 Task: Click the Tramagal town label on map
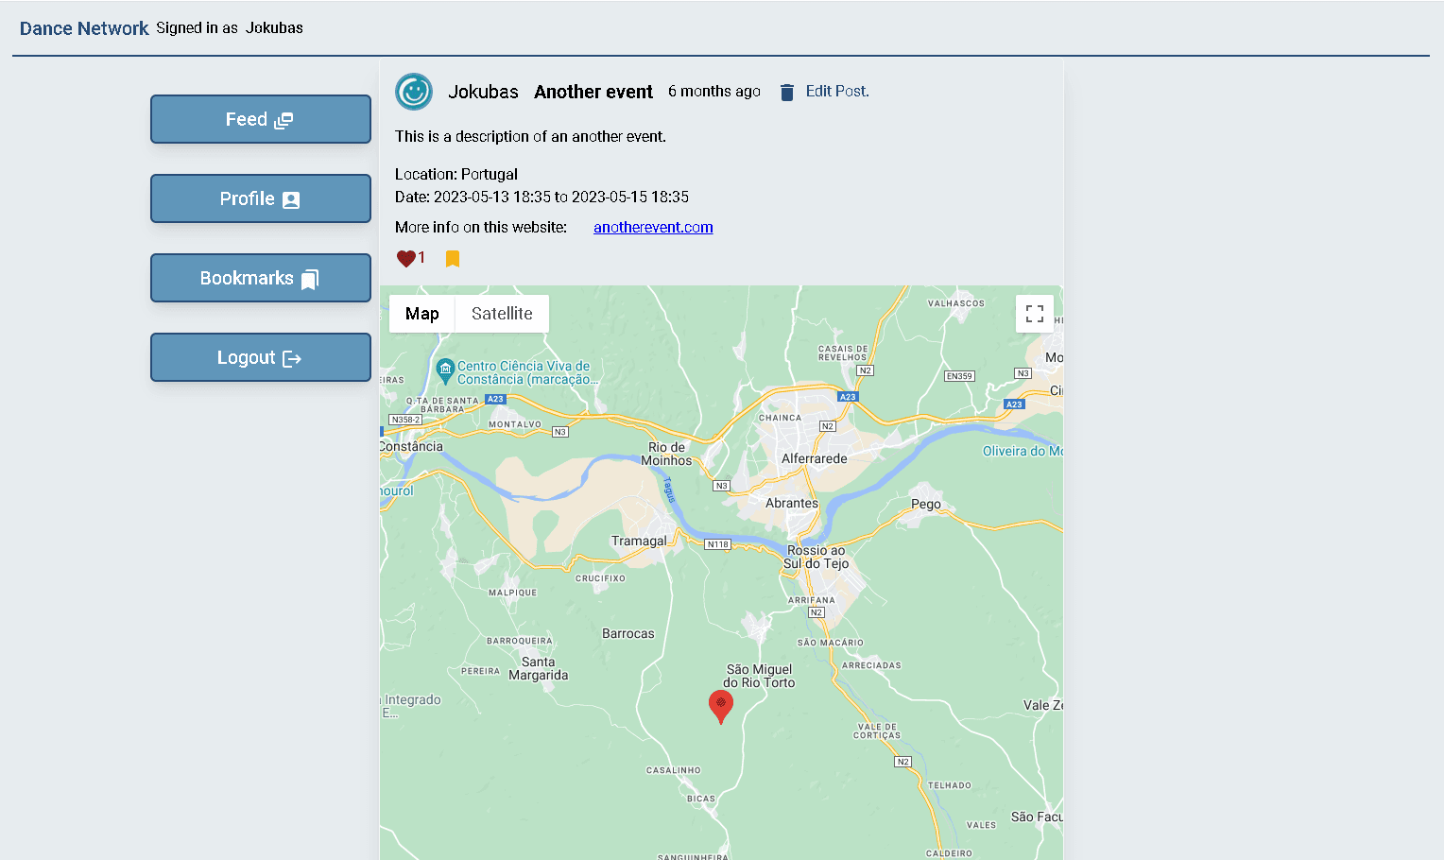coord(638,542)
